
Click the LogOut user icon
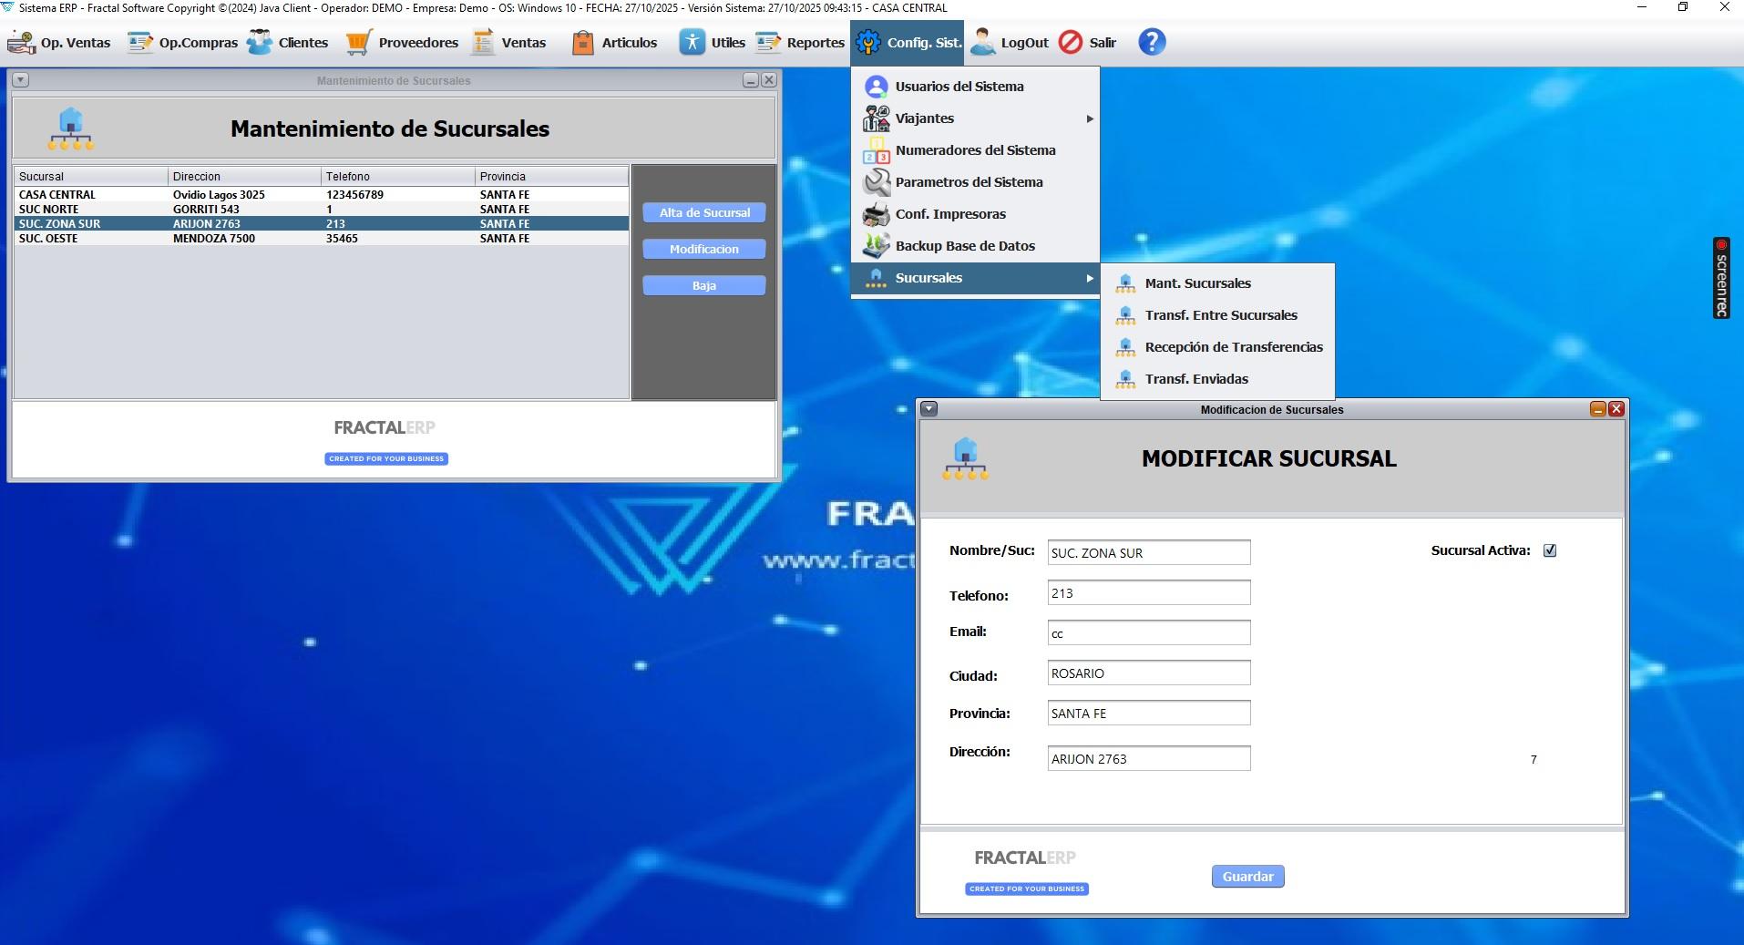coord(982,42)
